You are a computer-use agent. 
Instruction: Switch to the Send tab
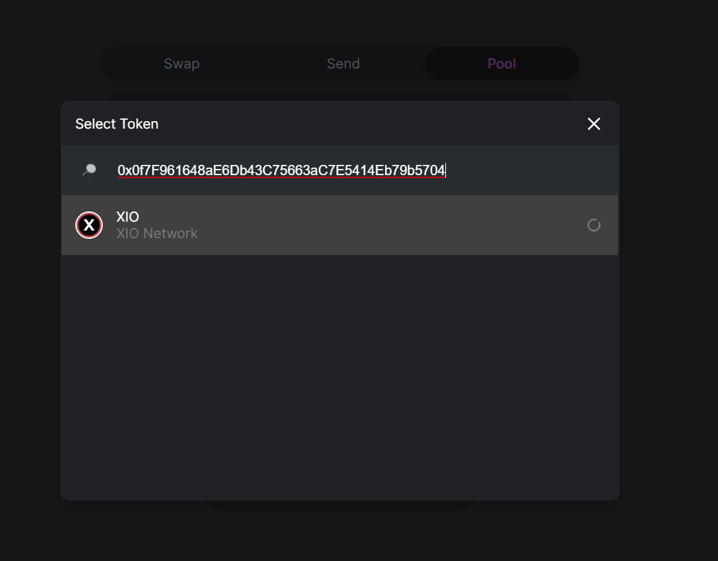pyautogui.click(x=343, y=64)
